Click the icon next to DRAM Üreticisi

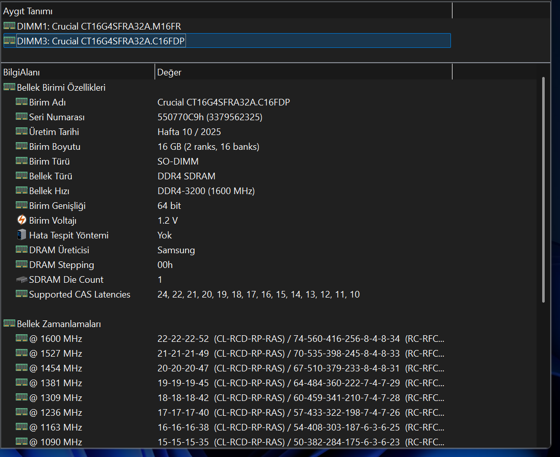tap(21, 249)
